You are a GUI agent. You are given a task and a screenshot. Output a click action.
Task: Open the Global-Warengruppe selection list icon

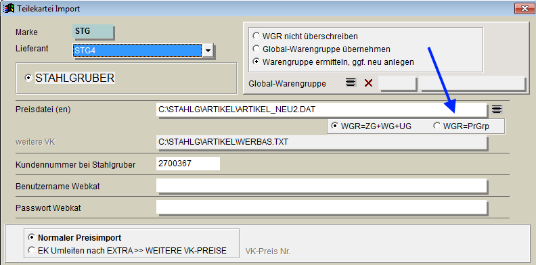351,82
